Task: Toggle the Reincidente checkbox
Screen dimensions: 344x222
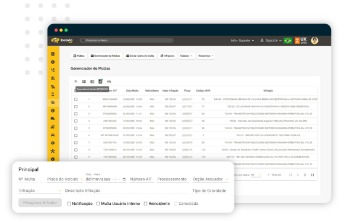Action: [x=145, y=204]
